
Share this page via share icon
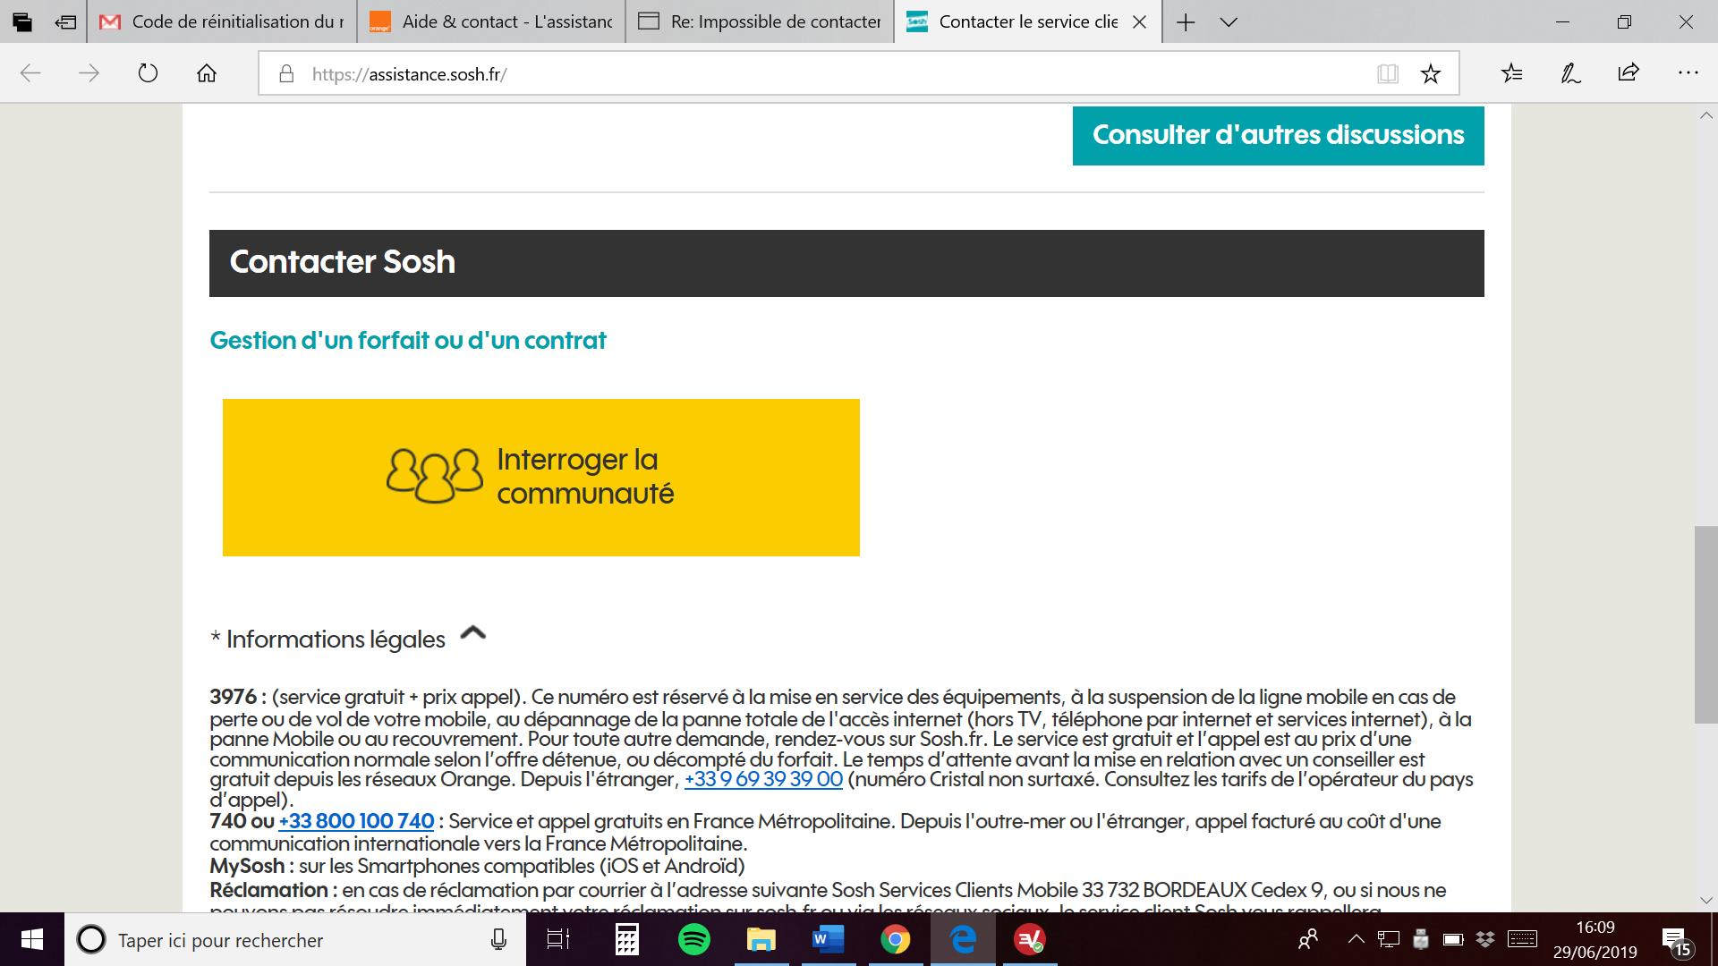pos(1629,73)
